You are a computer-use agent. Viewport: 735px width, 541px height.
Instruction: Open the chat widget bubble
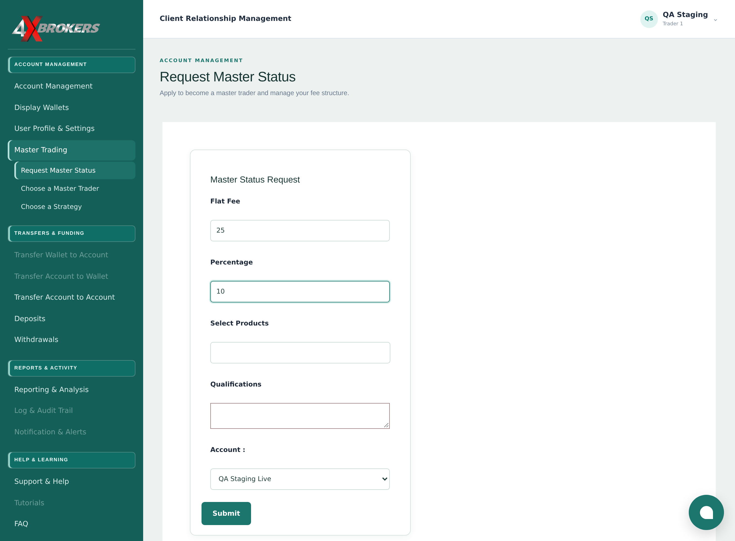pos(706,512)
